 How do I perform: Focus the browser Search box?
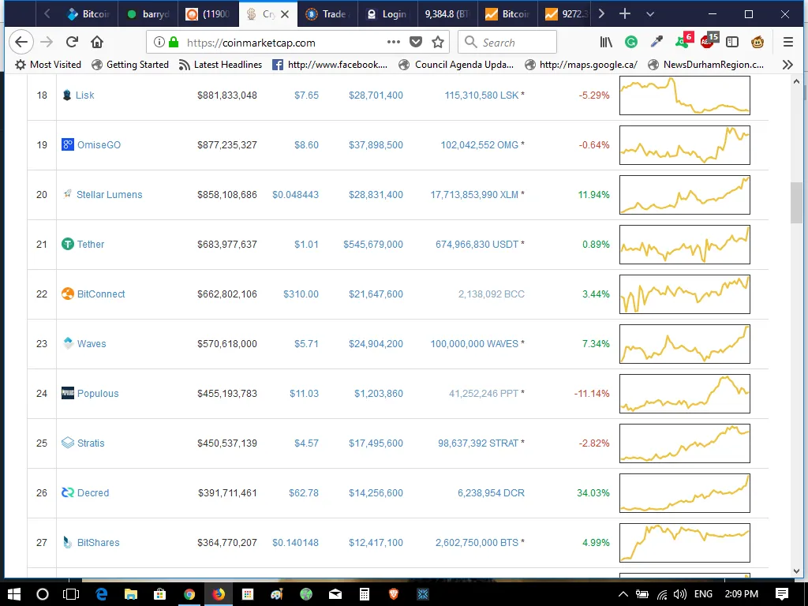pos(507,43)
